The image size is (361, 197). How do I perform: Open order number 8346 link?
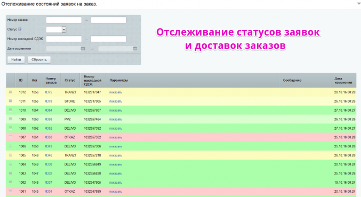click(x=49, y=155)
